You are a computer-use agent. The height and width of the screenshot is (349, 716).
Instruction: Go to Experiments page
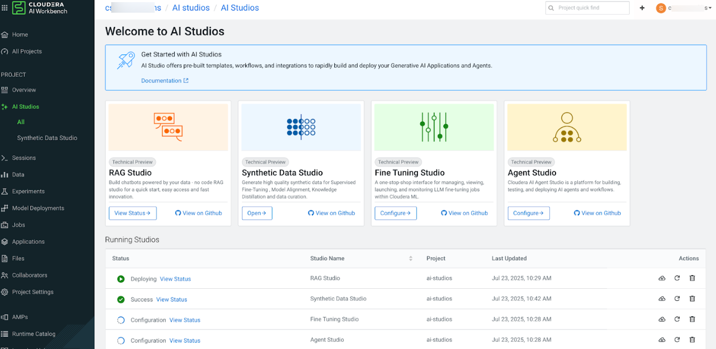tap(28, 191)
